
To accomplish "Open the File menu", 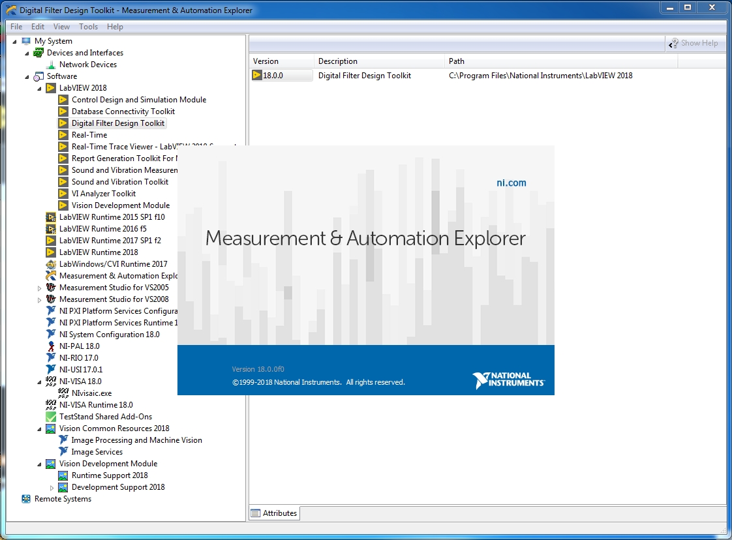I will coord(16,27).
